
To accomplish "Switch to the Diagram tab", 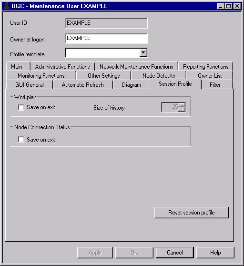I will click(132, 85).
